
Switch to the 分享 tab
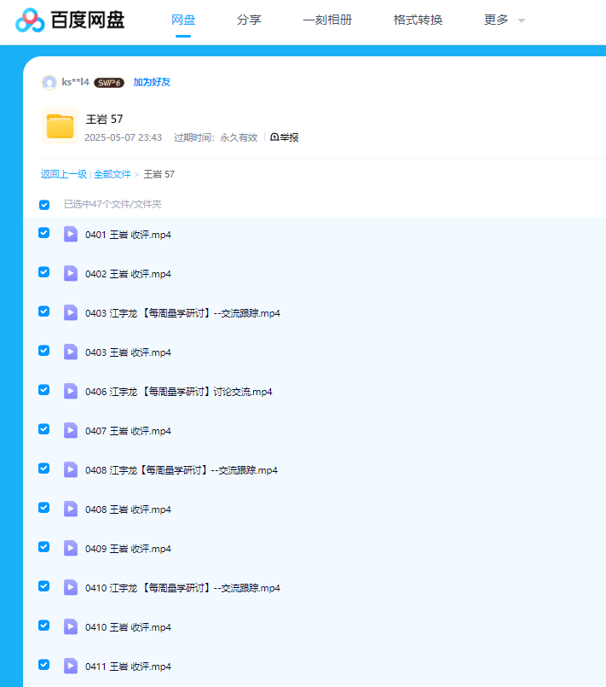tap(248, 20)
